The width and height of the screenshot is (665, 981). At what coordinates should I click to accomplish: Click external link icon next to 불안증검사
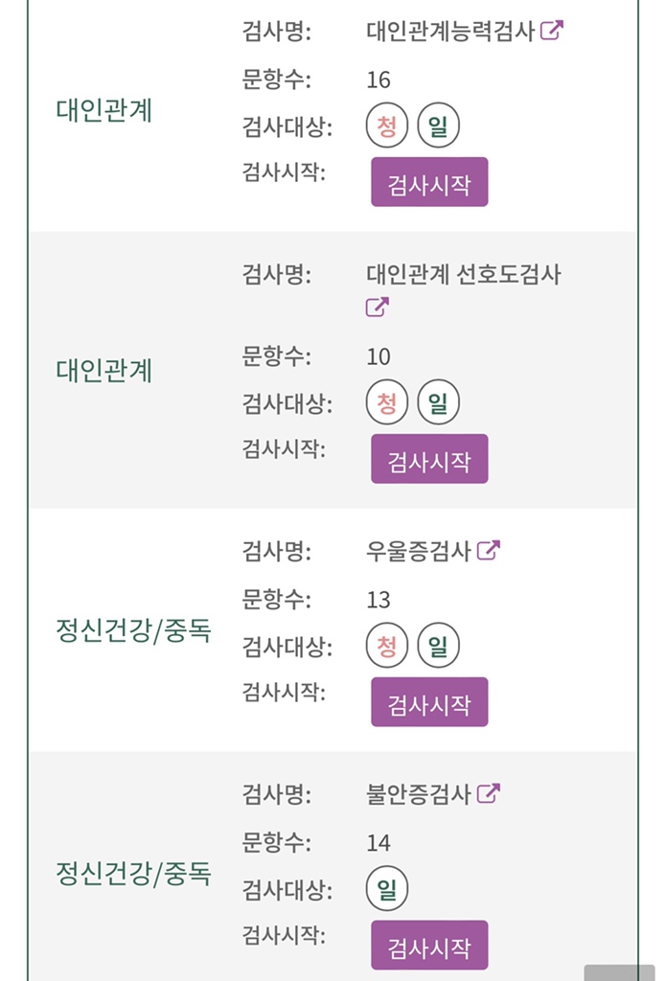tap(489, 794)
